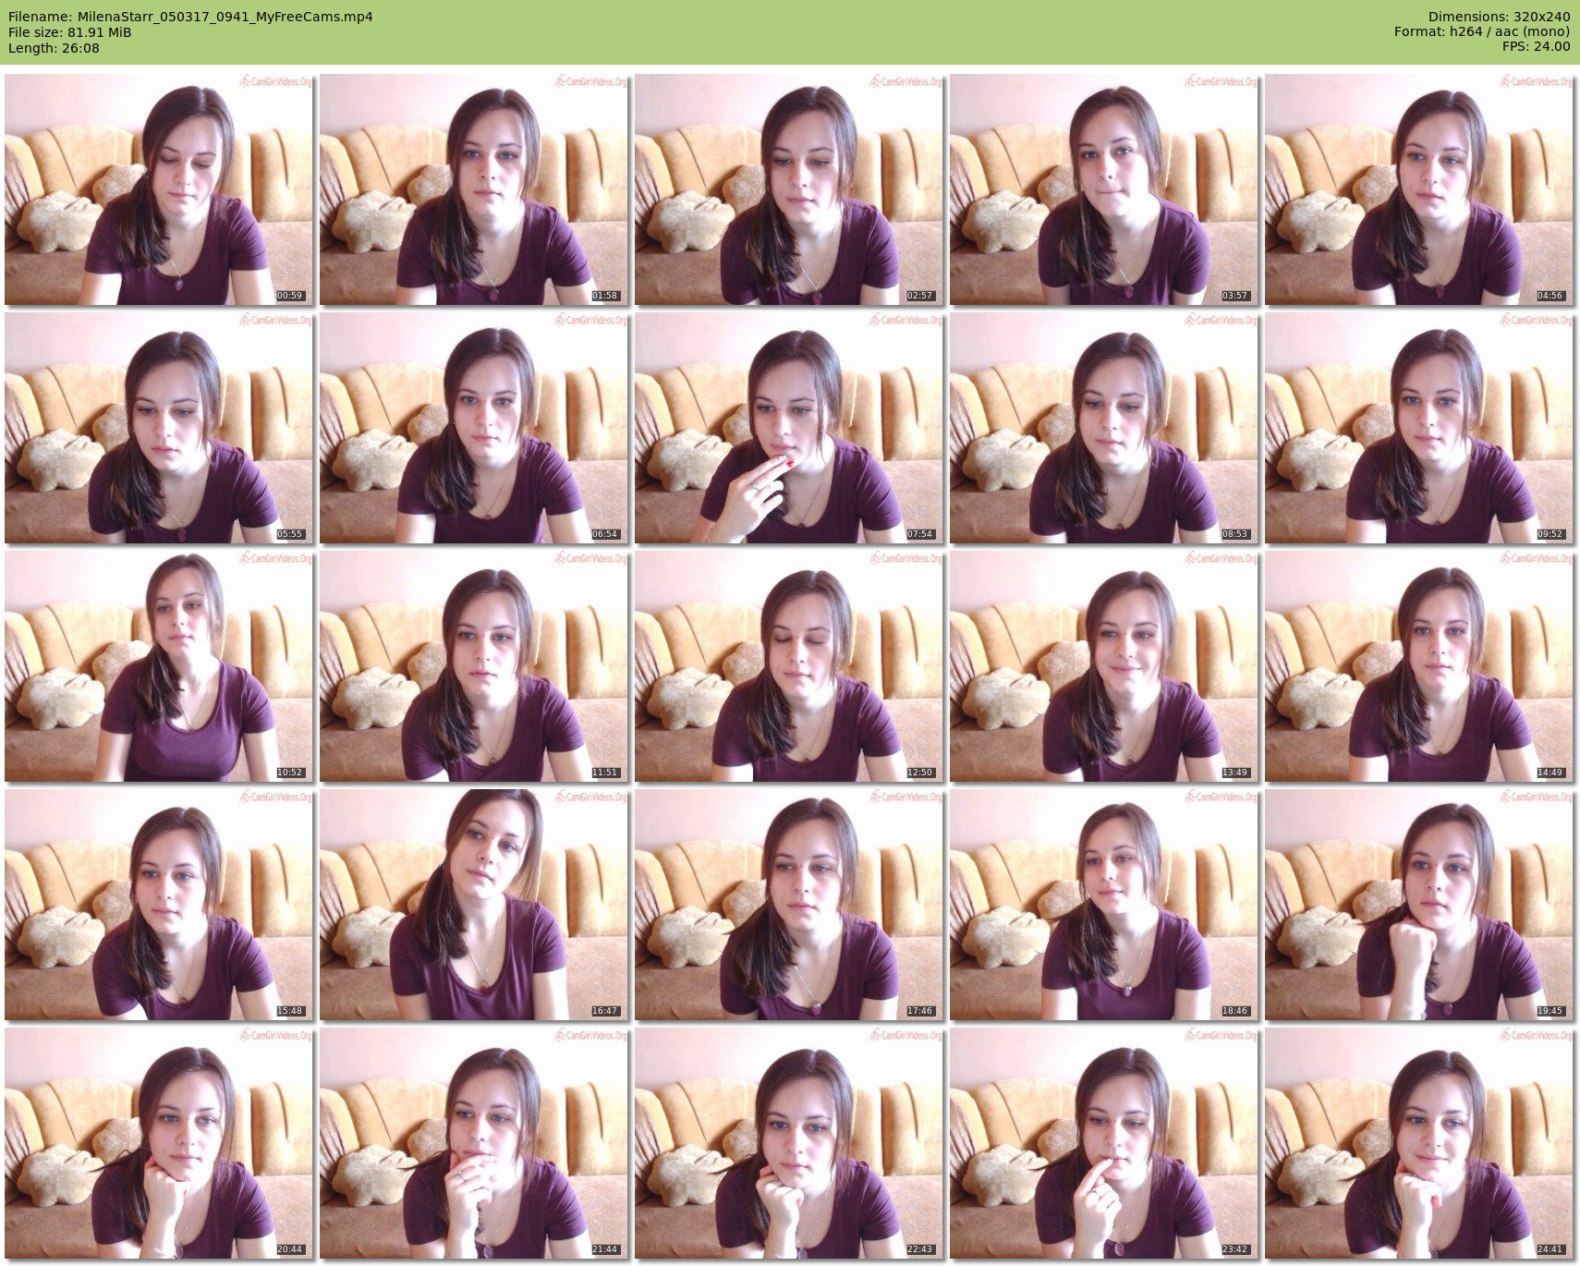The image size is (1580, 1266).
Task: Click the FPS 24.00 label
Action: point(1536,46)
